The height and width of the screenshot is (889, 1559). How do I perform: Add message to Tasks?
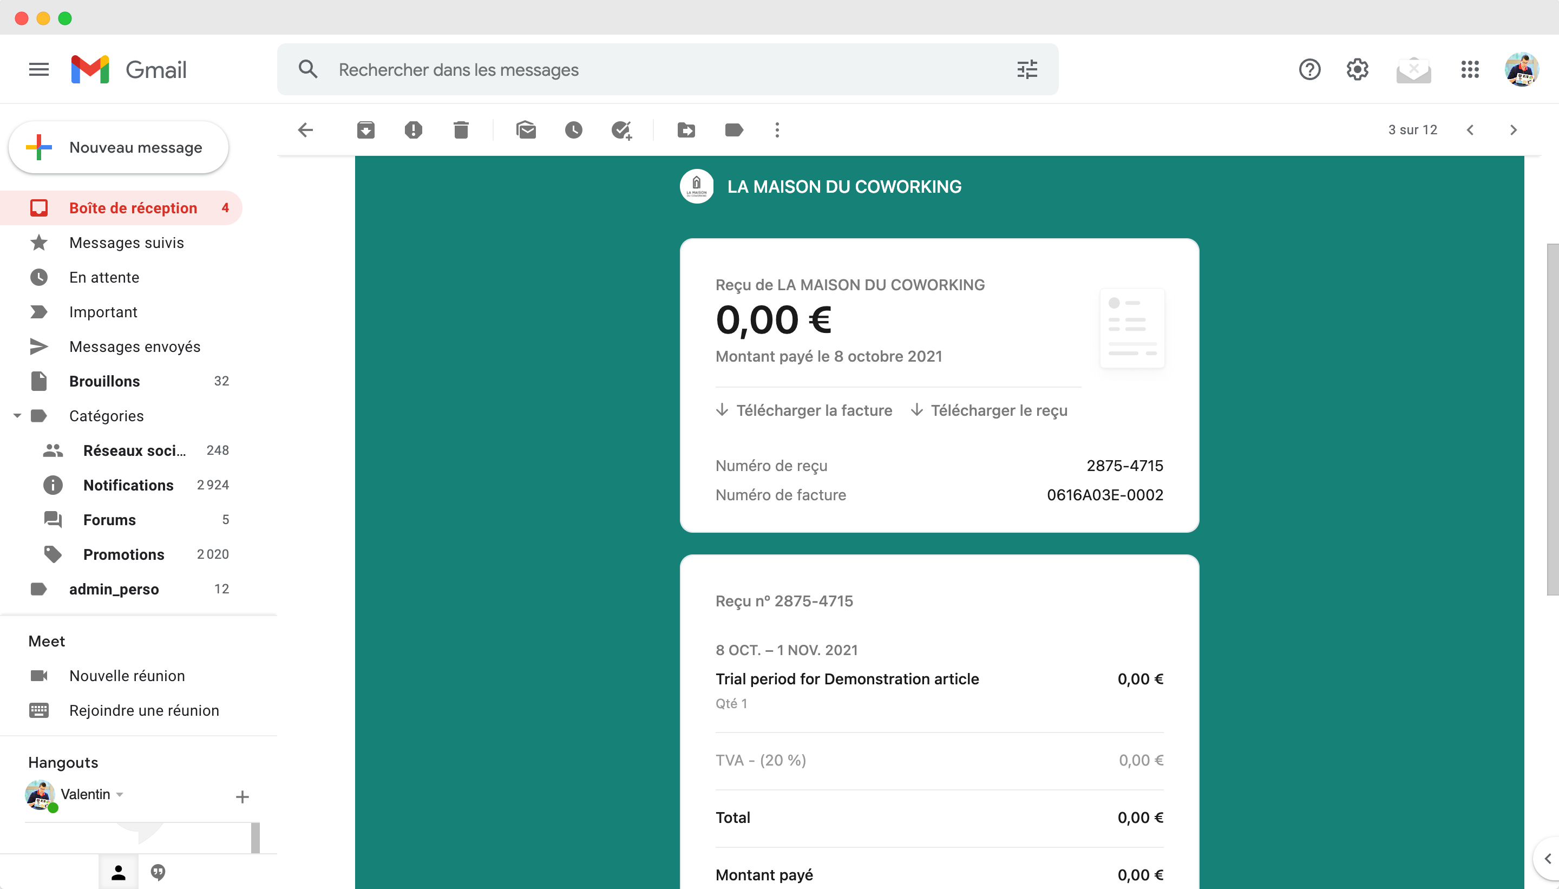[x=621, y=130]
